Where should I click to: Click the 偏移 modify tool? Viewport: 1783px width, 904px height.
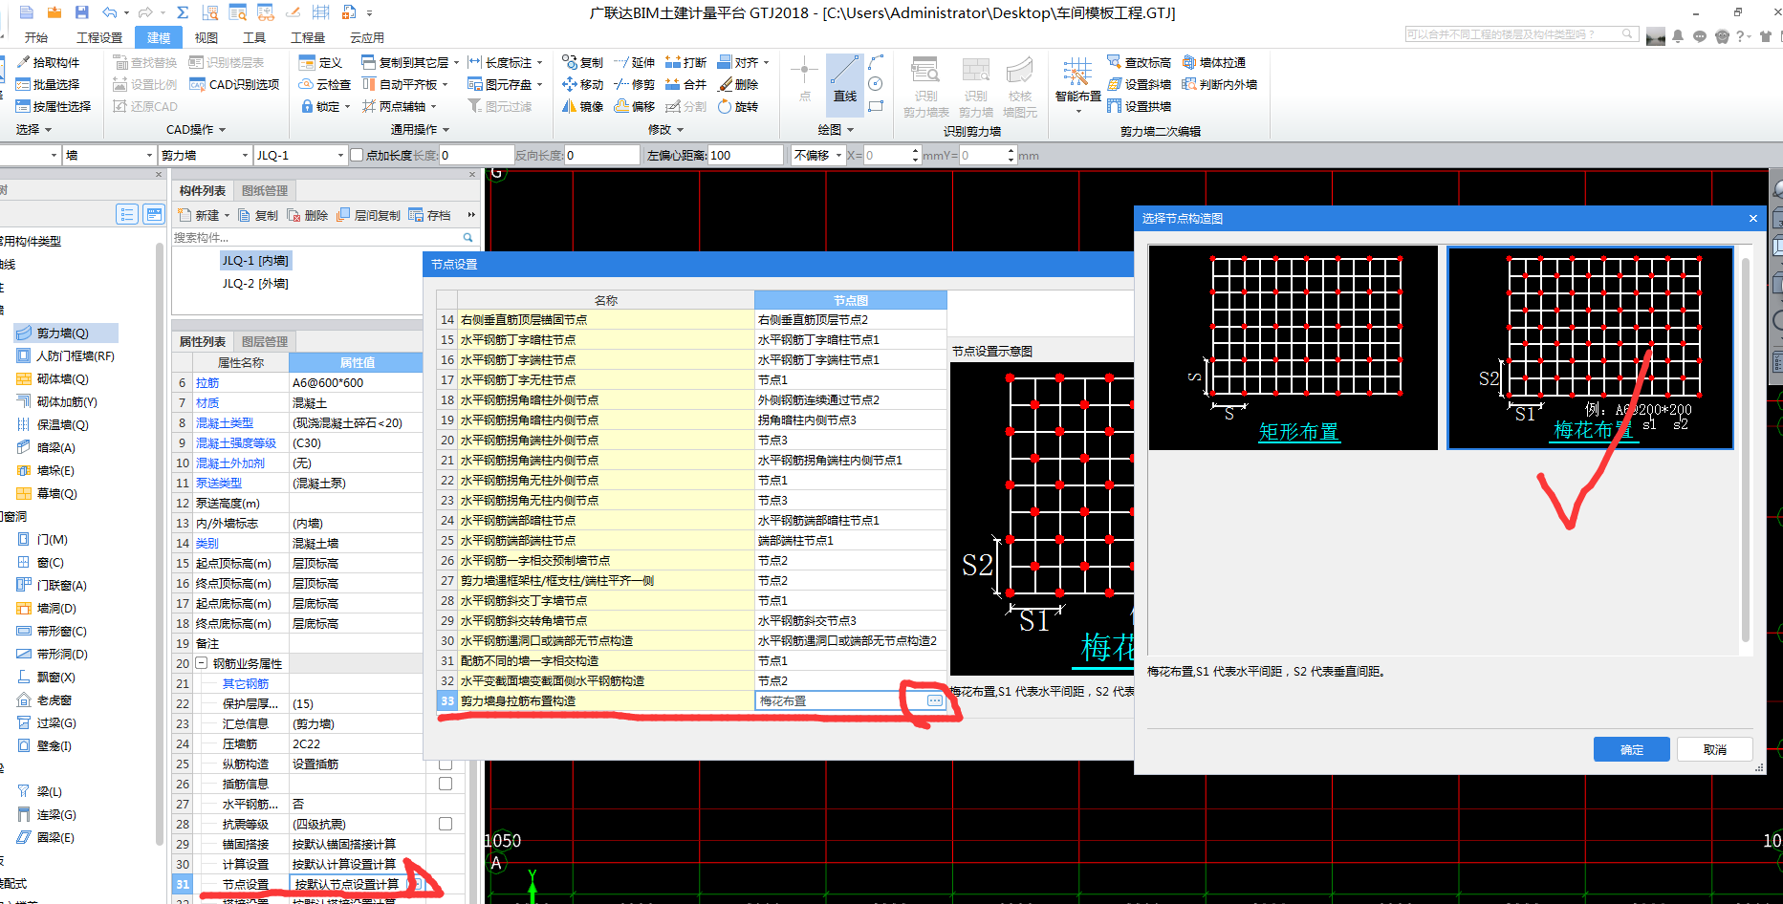[634, 106]
